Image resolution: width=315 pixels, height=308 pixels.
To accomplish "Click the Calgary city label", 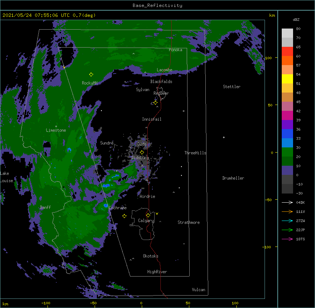I will (x=146, y=221).
